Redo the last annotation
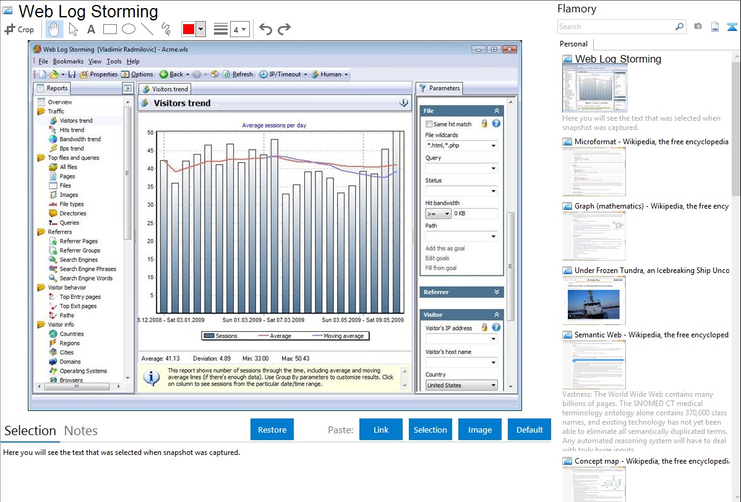 point(284,29)
